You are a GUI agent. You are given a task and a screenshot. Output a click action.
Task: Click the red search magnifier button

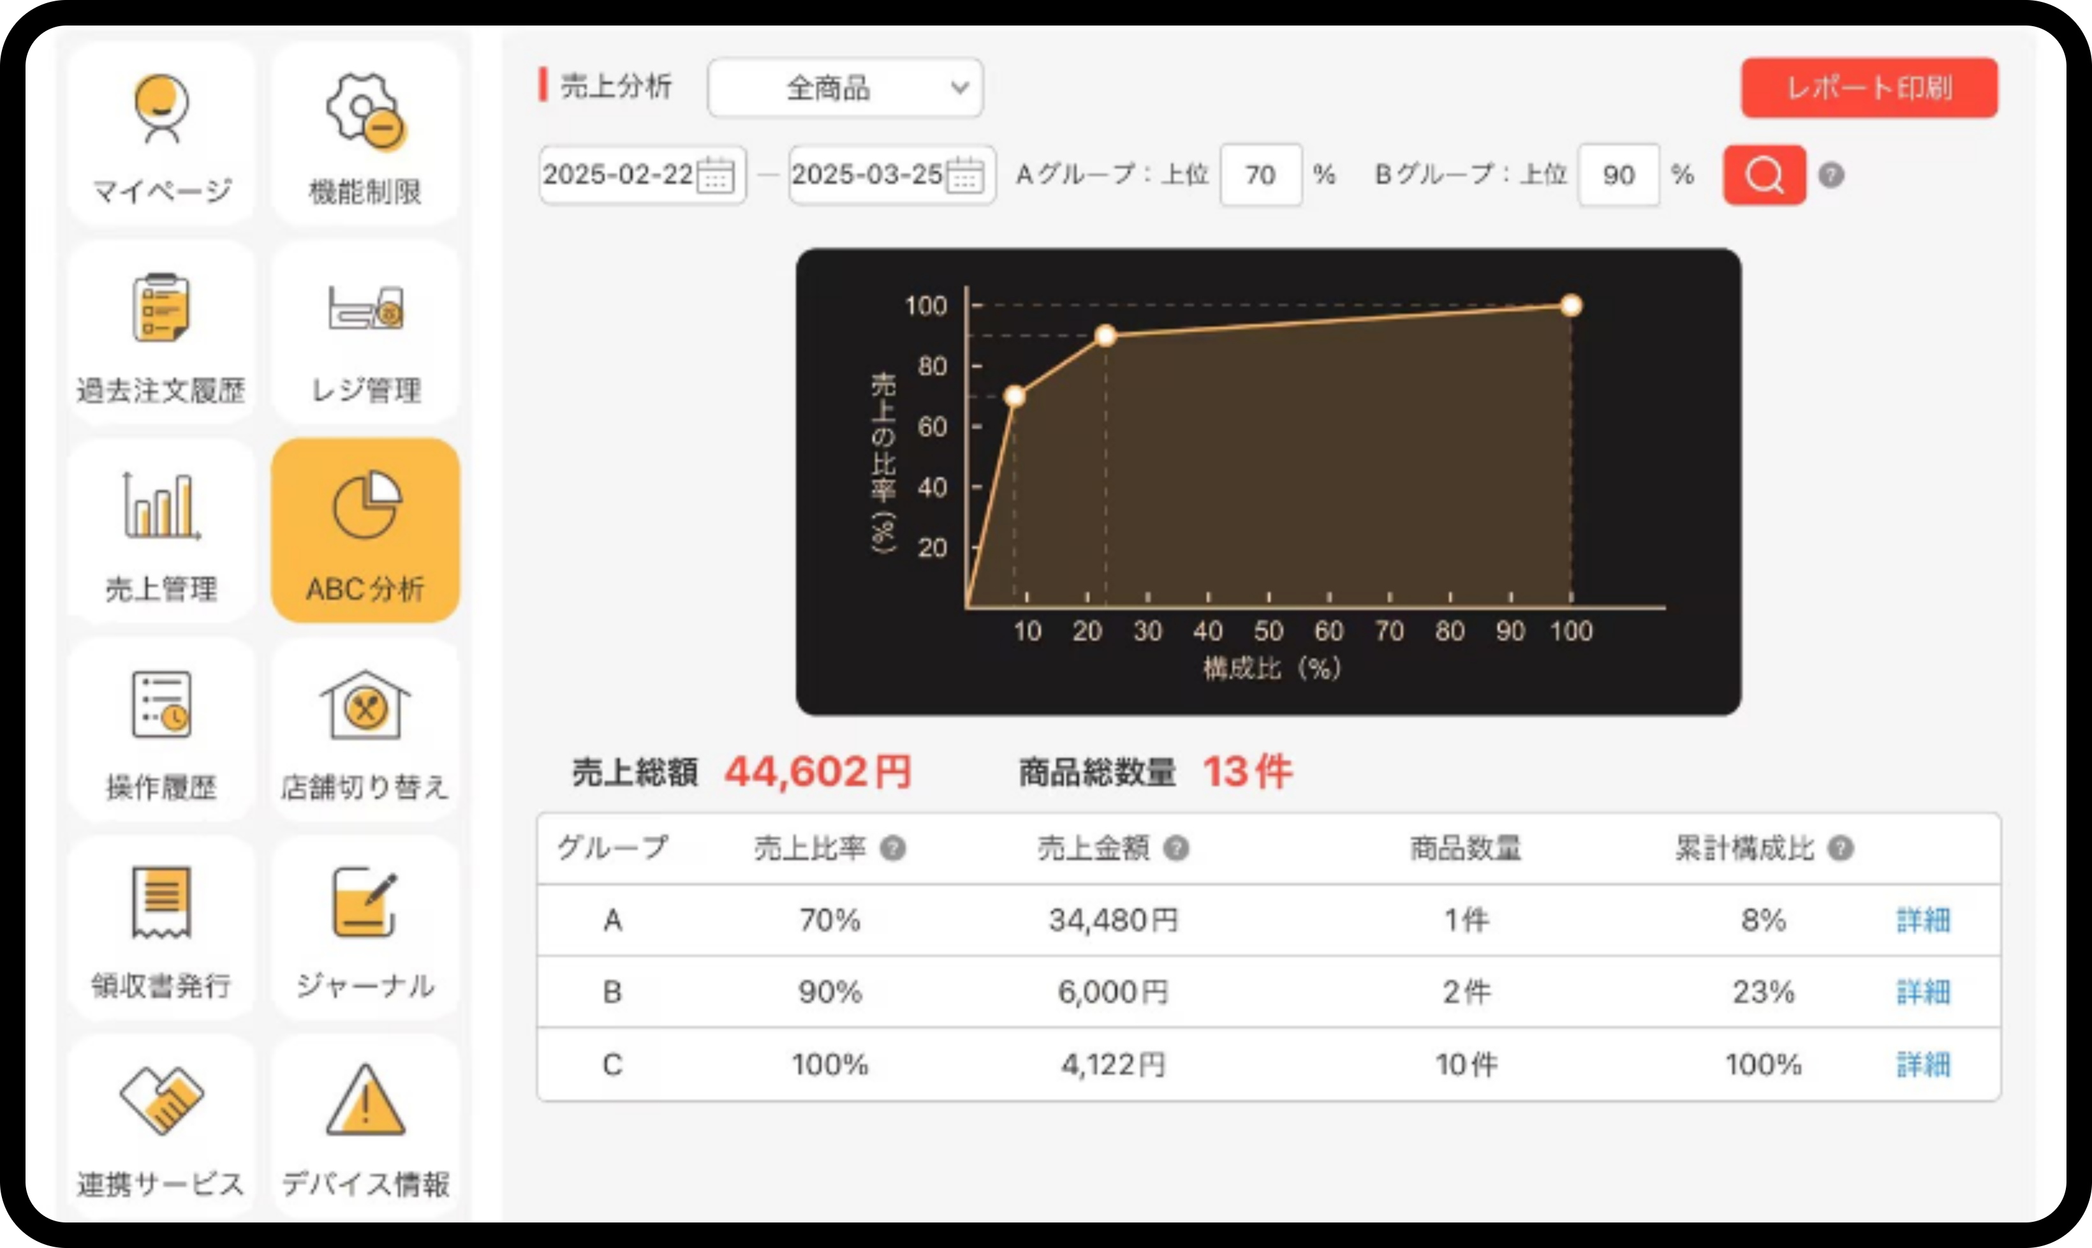pos(1764,175)
